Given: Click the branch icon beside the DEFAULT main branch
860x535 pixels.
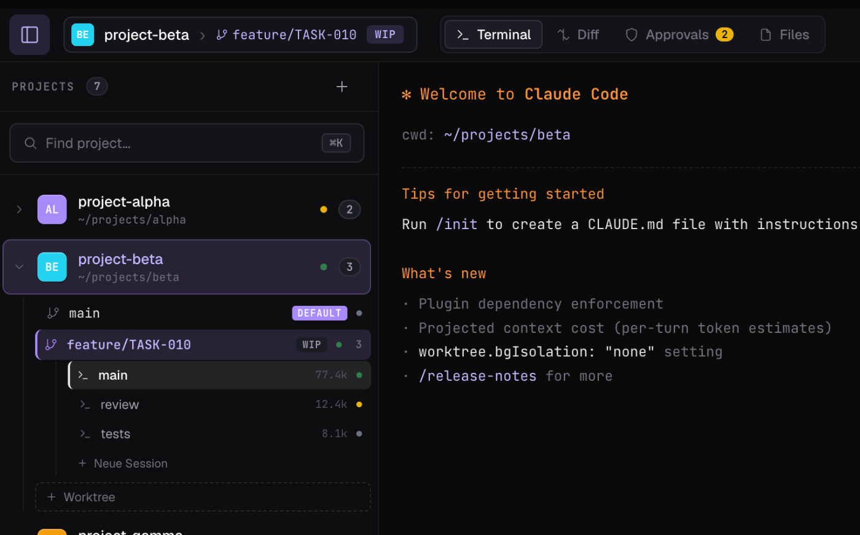Looking at the screenshot, I should 53,313.
